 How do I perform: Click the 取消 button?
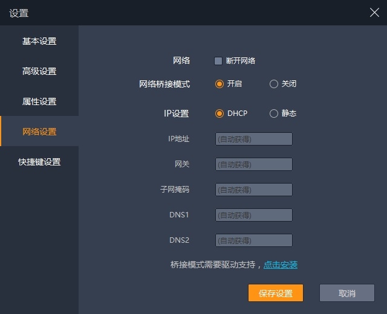[x=346, y=293]
